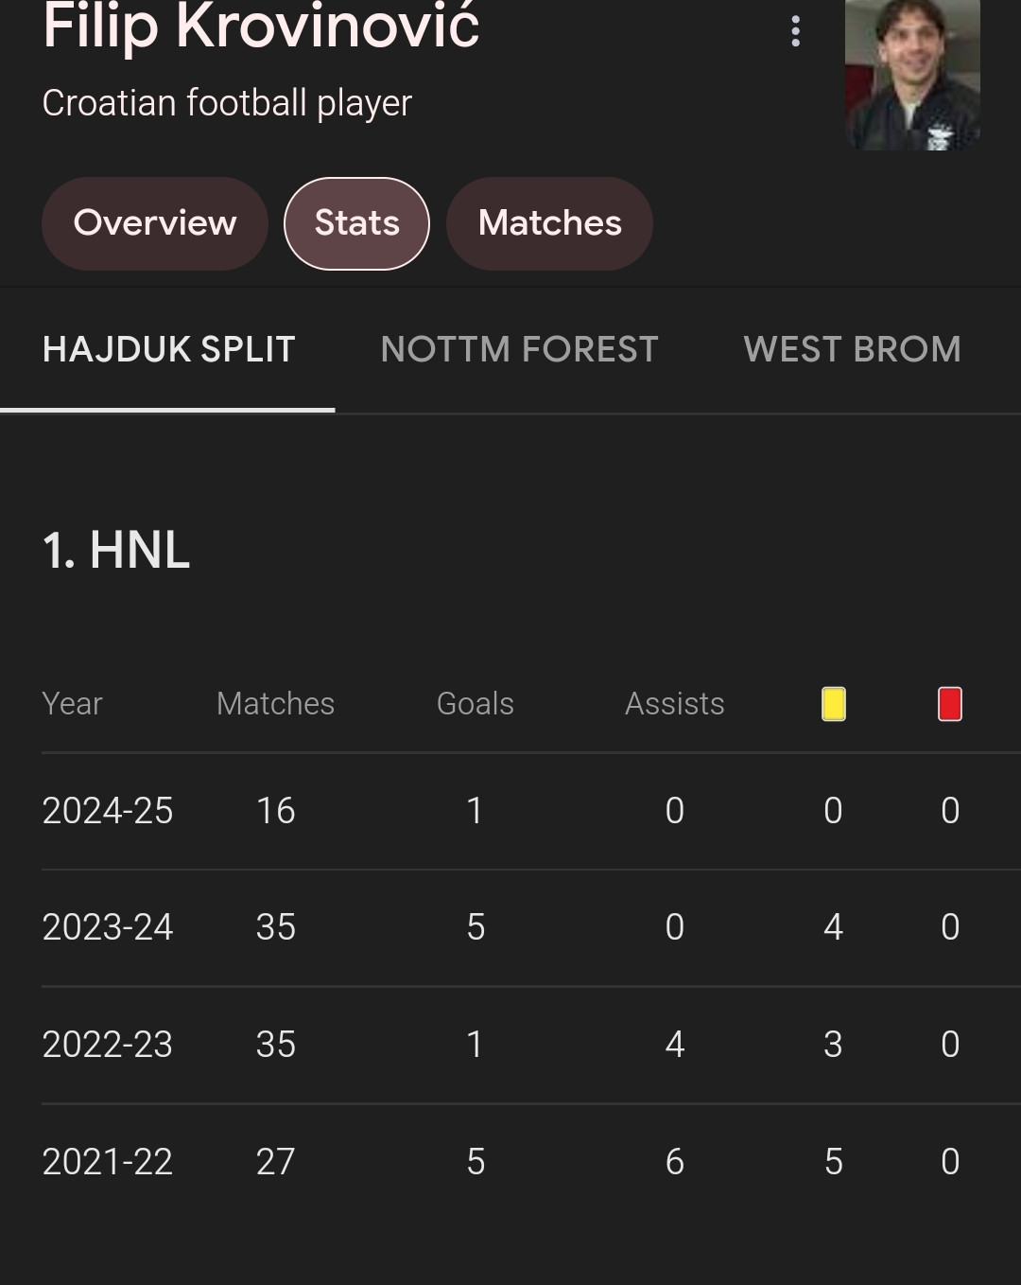Select the 2023-24 season row
This screenshot has width=1021, height=1285.
click(531, 928)
